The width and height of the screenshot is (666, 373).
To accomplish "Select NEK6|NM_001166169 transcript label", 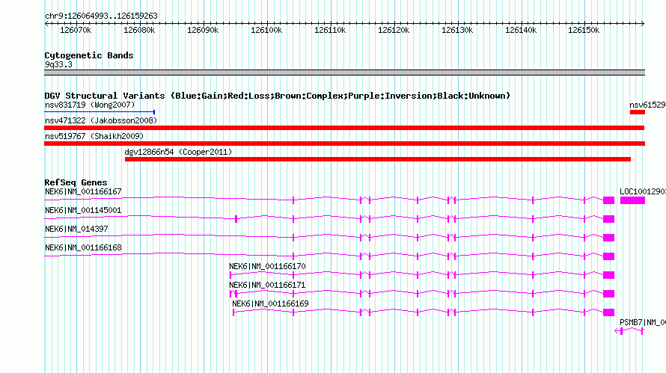I will (270, 303).
